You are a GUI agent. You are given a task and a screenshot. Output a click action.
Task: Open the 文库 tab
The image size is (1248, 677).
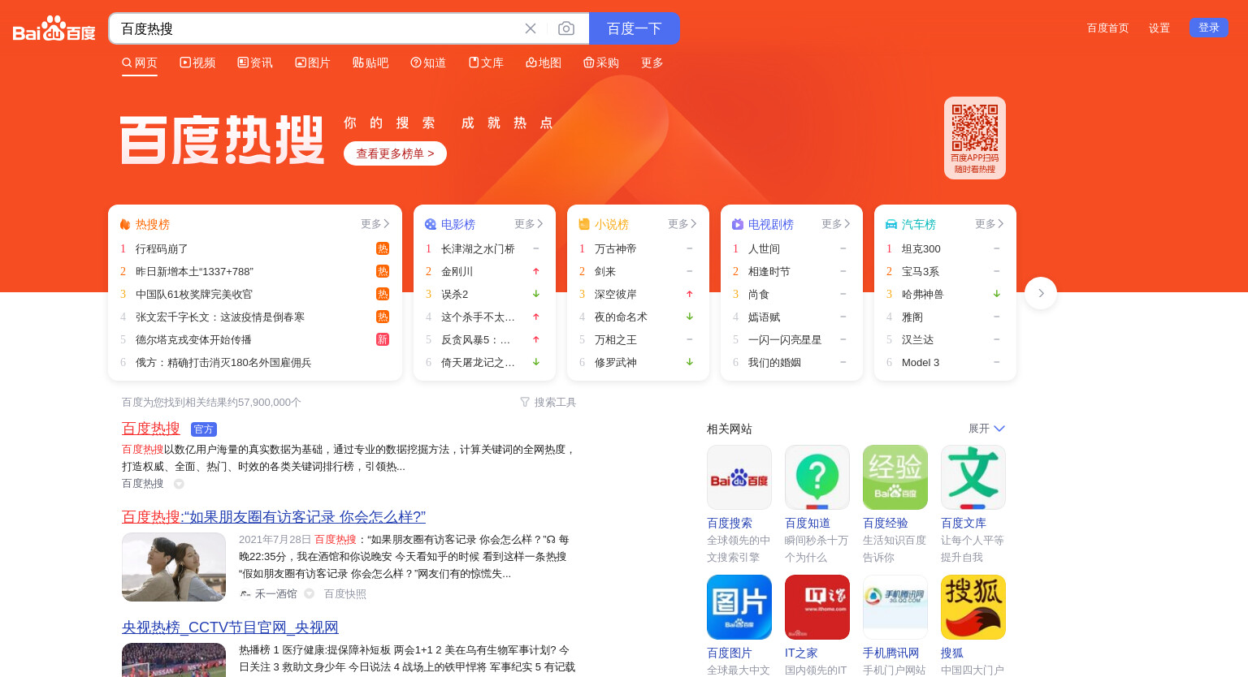pos(486,63)
